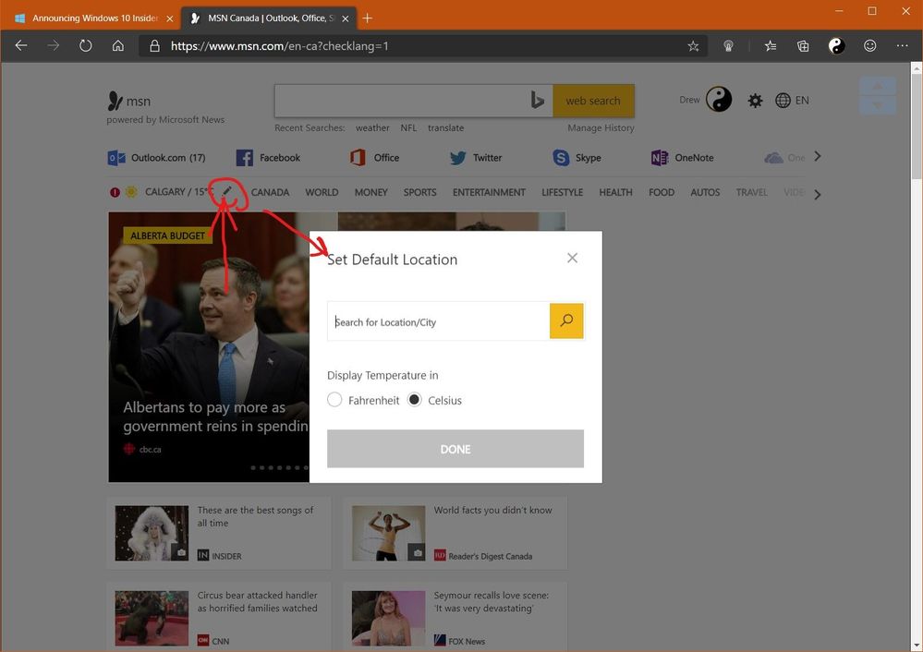Expand more shortcuts with the right chevron
Screen dimensions: 923x652
(817, 156)
